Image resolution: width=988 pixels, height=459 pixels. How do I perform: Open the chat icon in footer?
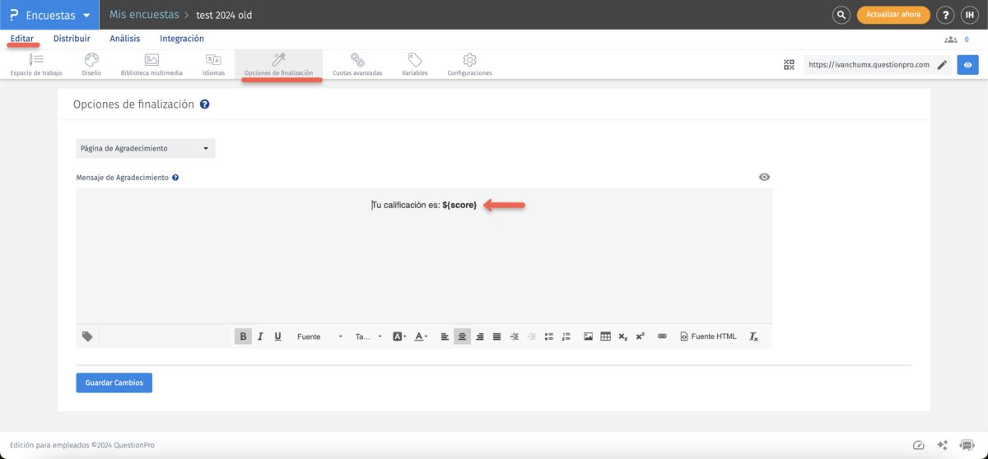tap(967, 445)
